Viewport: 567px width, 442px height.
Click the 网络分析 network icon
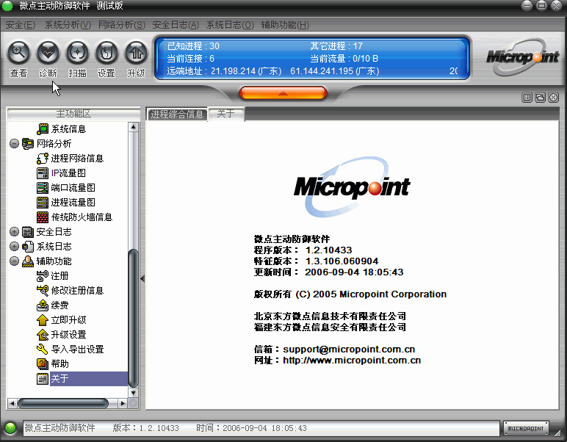[28, 143]
